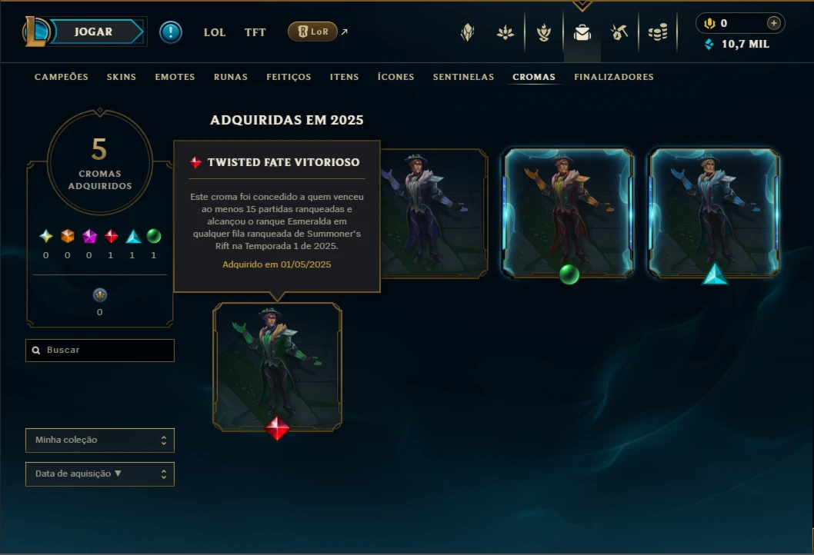Viewport: 814px width, 555px height.
Task: Expand the Minha coleção dropdown
Action: (x=100, y=440)
